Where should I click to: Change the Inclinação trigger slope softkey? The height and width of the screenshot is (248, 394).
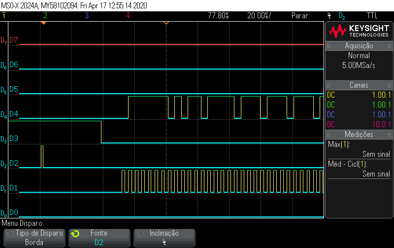(x=164, y=238)
